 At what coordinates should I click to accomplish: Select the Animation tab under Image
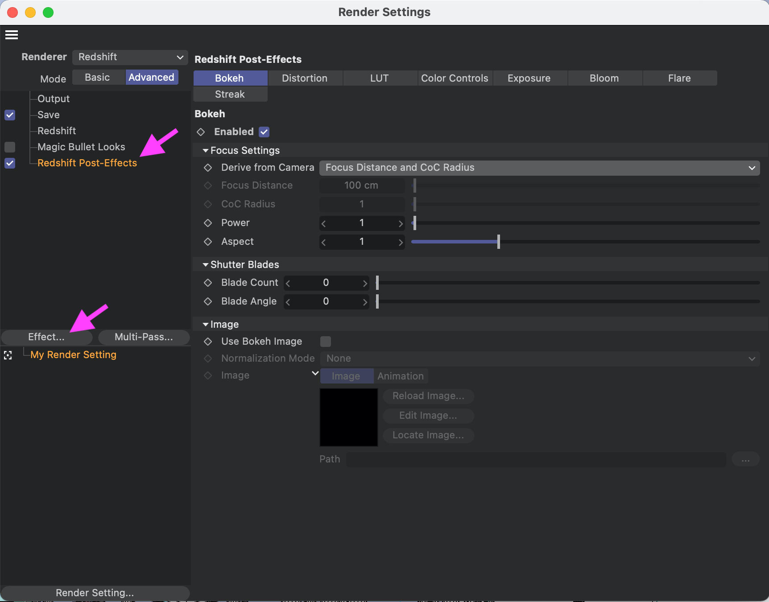coord(401,376)
